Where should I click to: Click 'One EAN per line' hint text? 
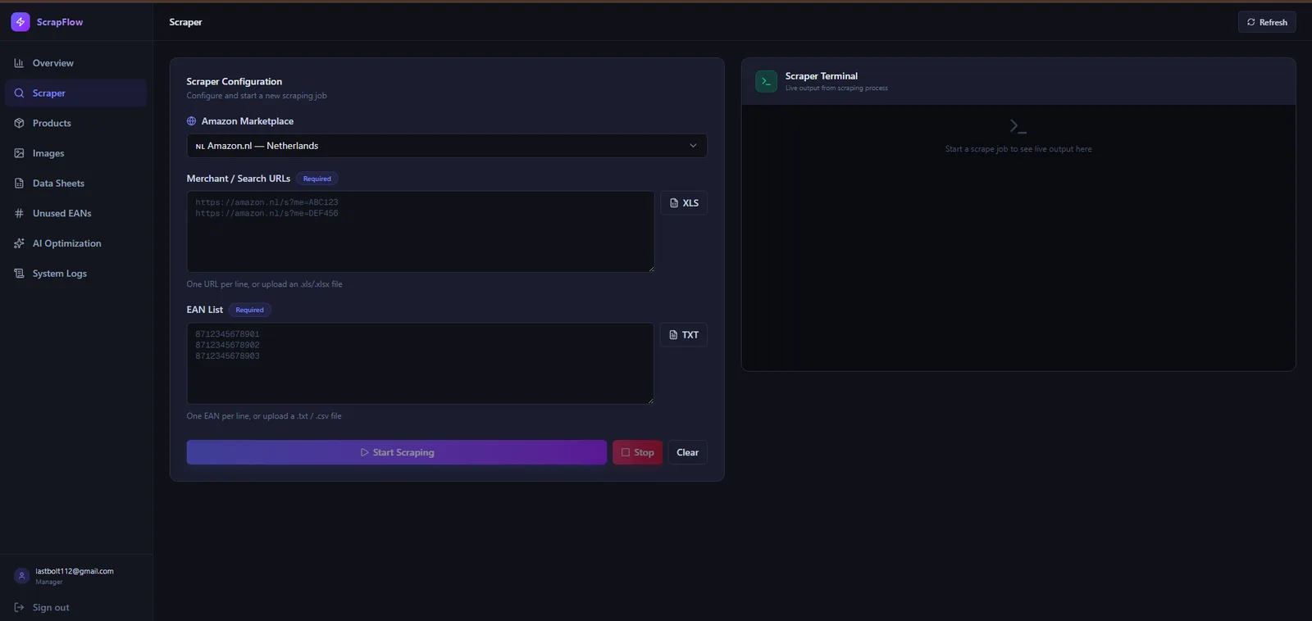(x=264, y=416)
